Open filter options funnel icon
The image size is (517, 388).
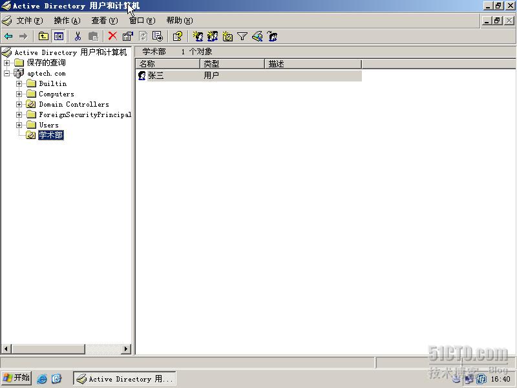242,36
